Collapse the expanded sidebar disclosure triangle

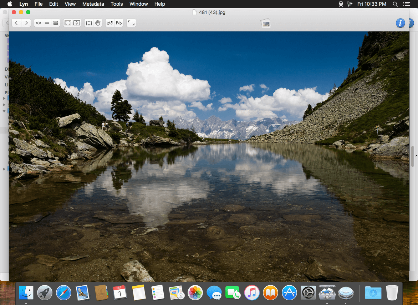(x=4, y=111)
